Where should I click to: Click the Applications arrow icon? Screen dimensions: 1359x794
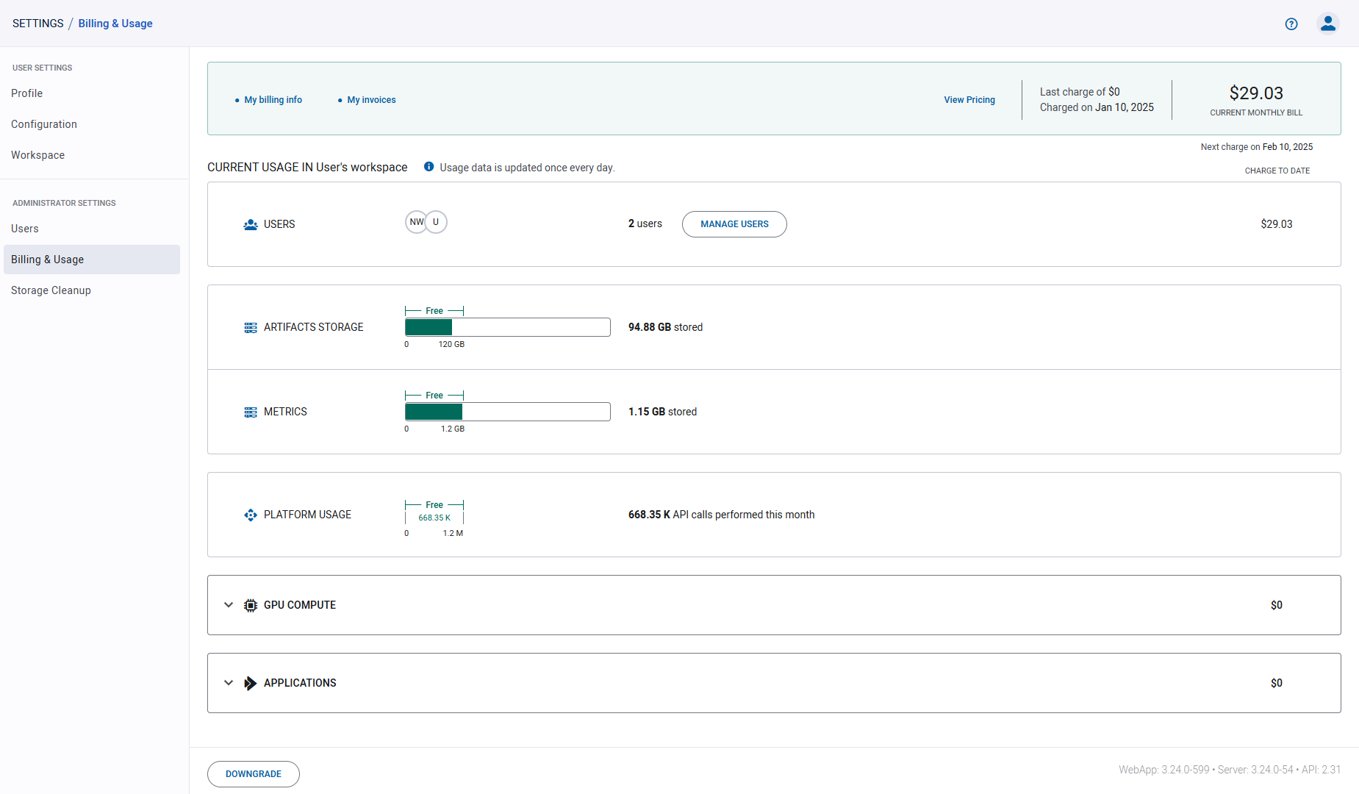[x=251, y=682]
